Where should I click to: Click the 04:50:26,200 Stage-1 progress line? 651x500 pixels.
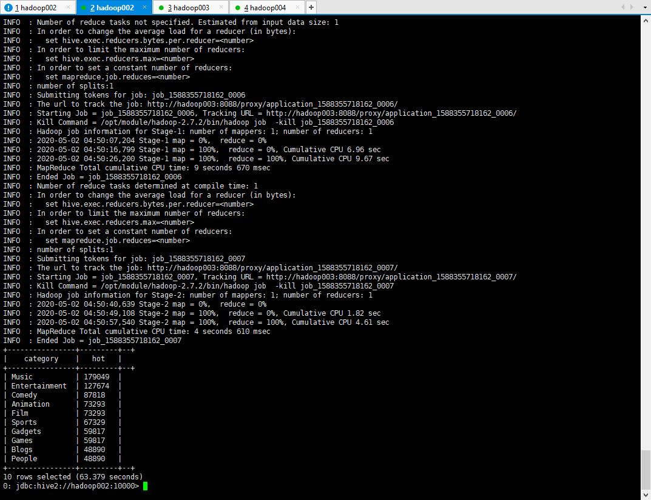click(197, 159)
